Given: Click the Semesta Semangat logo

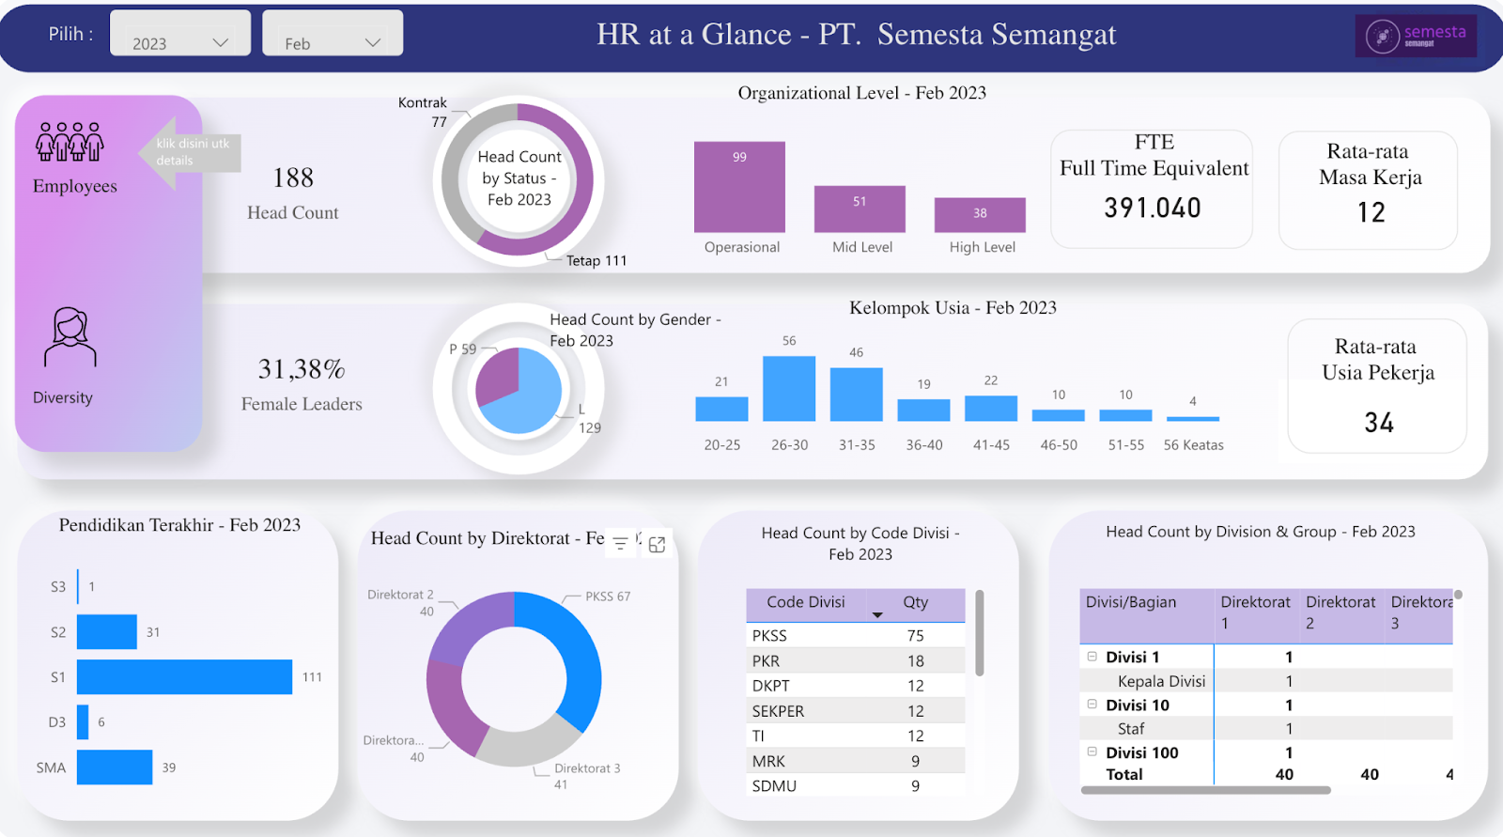Looking at the screenshot, I should point(1416,36).
